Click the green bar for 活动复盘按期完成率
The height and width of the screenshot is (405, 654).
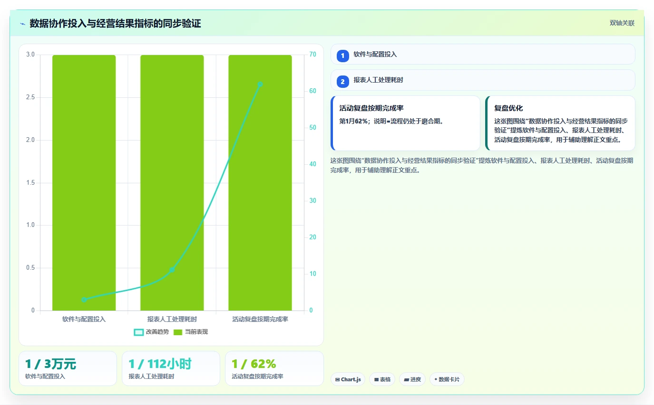(260, 183)
